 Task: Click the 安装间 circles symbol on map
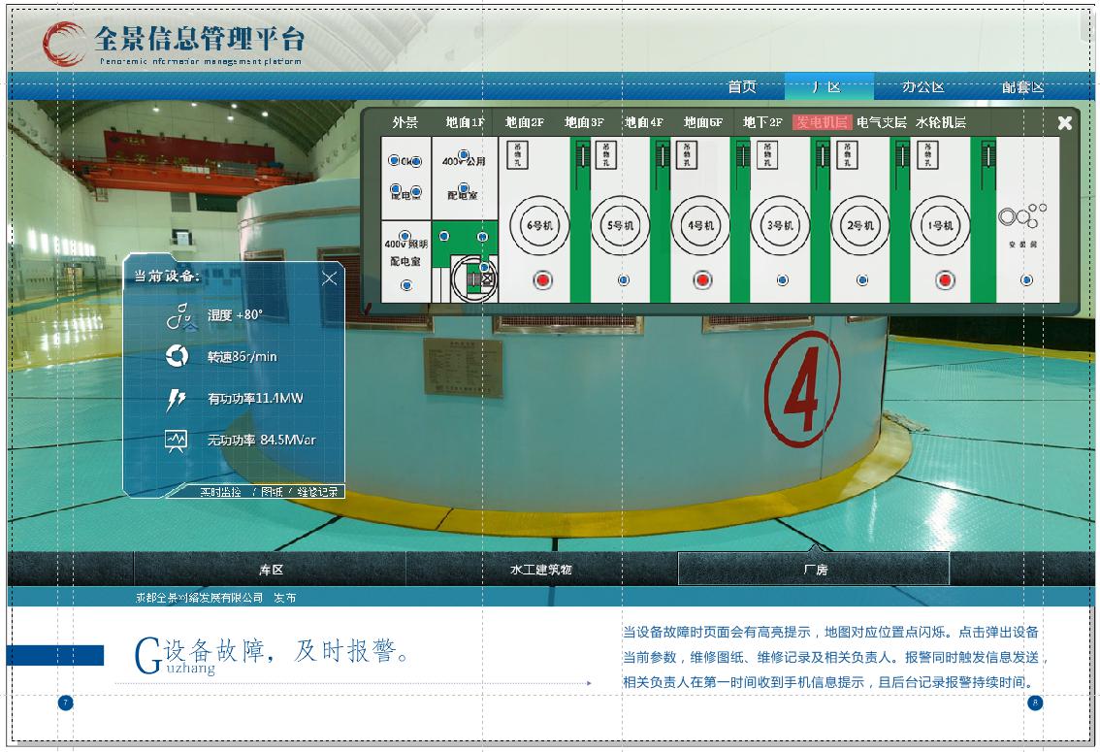pos(1022,216)
